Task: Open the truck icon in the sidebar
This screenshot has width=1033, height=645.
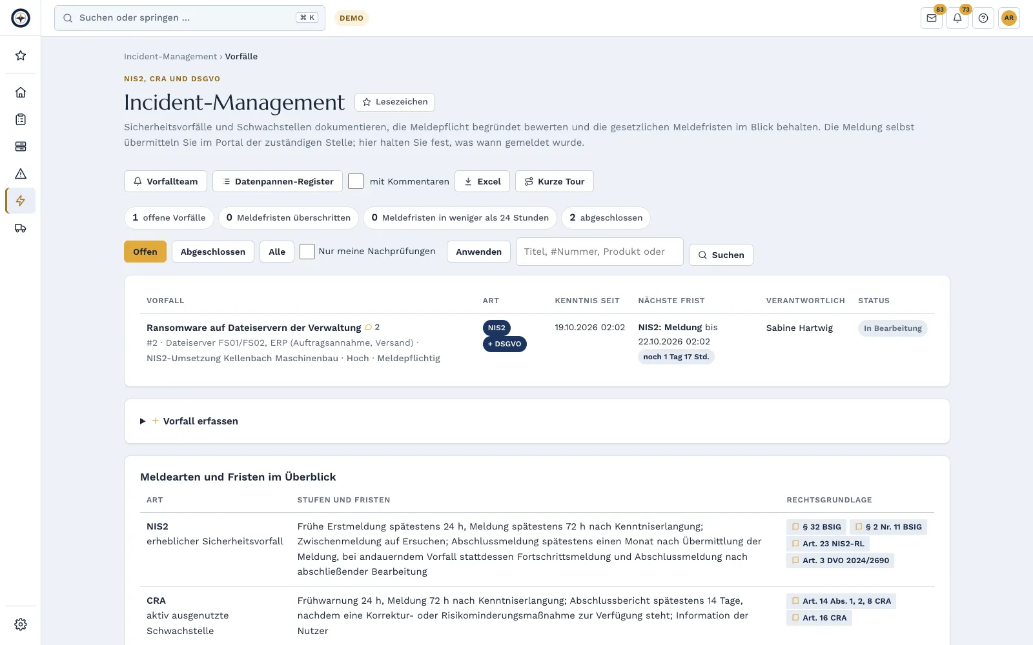Action: tap(21, 228)
